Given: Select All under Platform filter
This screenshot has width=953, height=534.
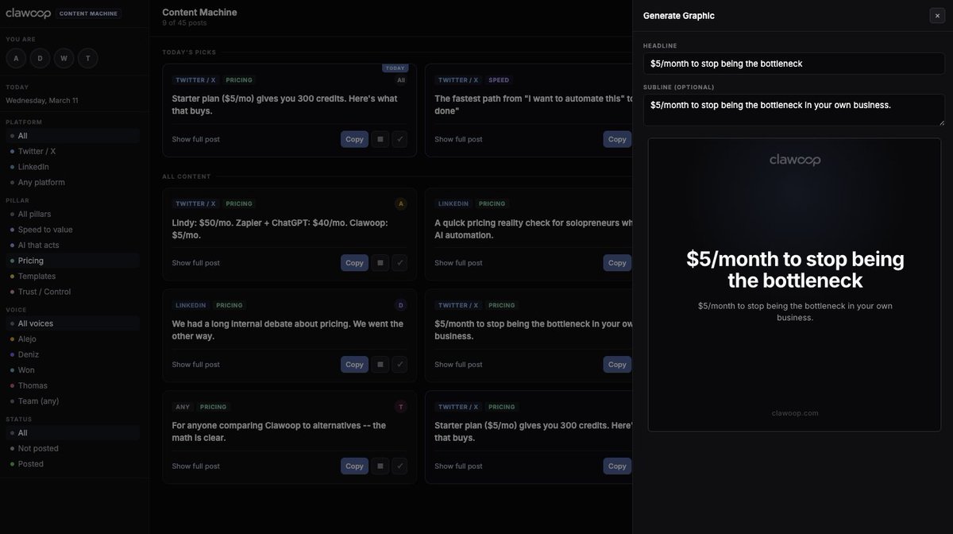Looking at the screenshot, I should pyautogui.click(x=73, y=136).
